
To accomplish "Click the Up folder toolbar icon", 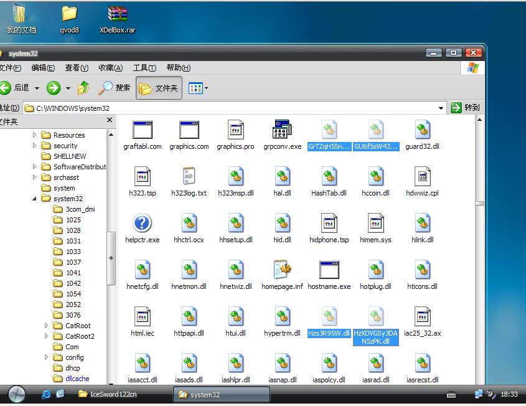I will (83, 88).
